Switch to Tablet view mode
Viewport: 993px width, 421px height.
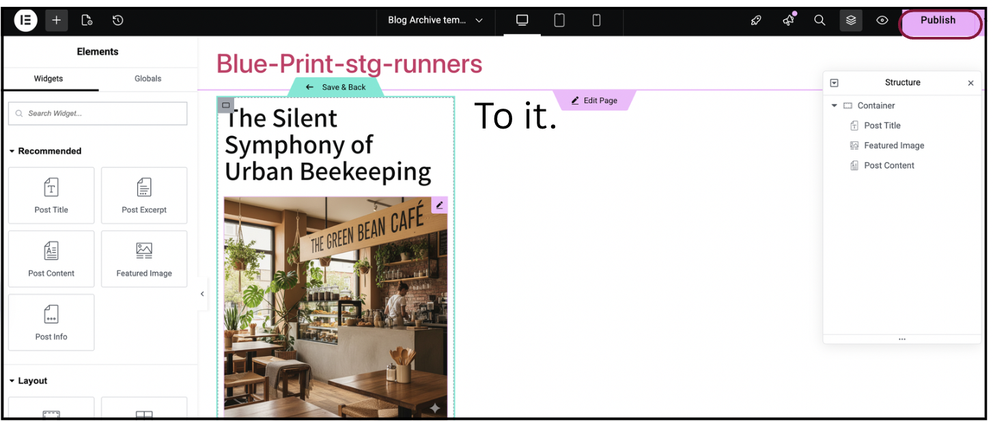[x=559, y=21]
